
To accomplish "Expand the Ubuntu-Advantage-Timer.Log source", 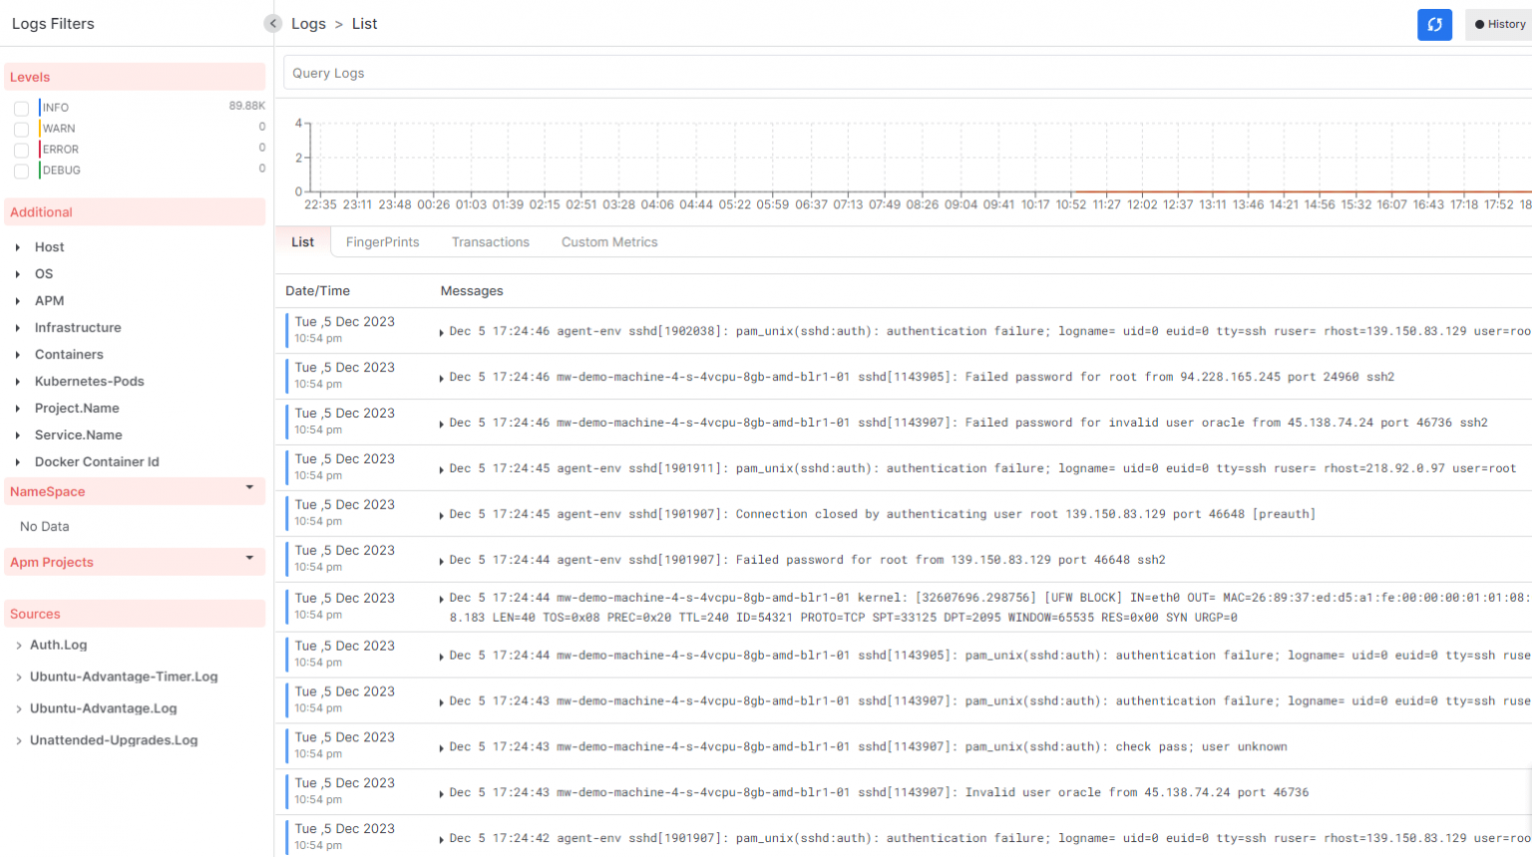I will [19, 678].
